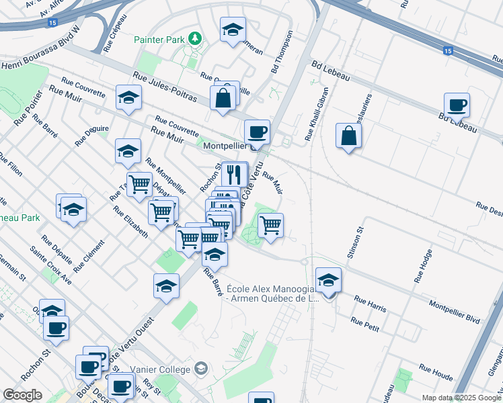This screenshot has width=503, height=403.
Task: Click the École Alex Manoogian label
Action: [x=272, y=294]
